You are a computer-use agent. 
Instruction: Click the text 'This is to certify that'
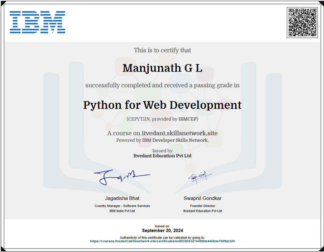(x=162, y=50)
